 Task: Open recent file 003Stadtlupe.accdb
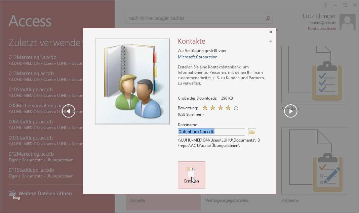(46, 141)
